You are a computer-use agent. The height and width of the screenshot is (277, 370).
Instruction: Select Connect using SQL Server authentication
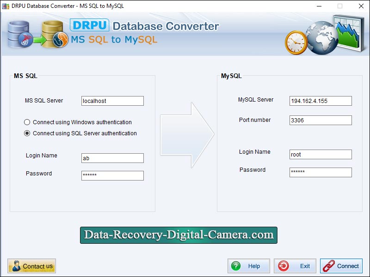pos(27,133)
